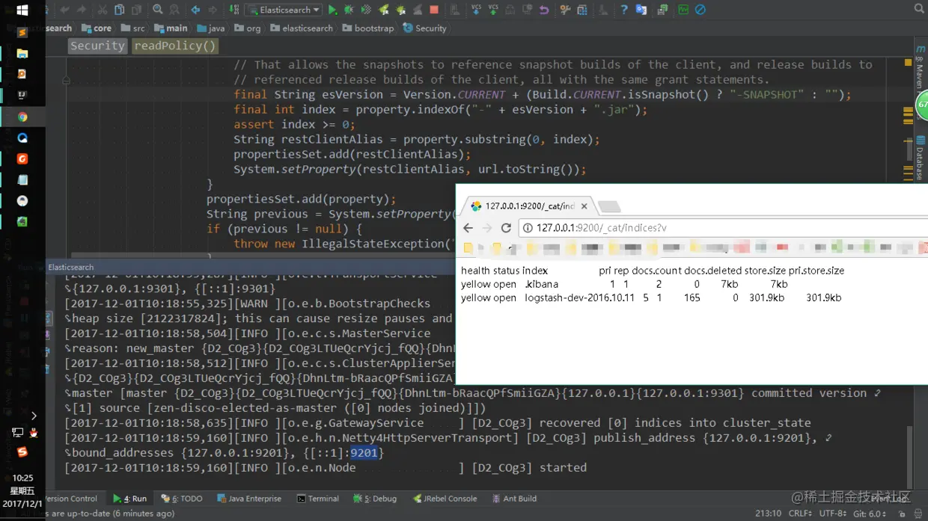Click the Copy icon in the toolbar

119,10
